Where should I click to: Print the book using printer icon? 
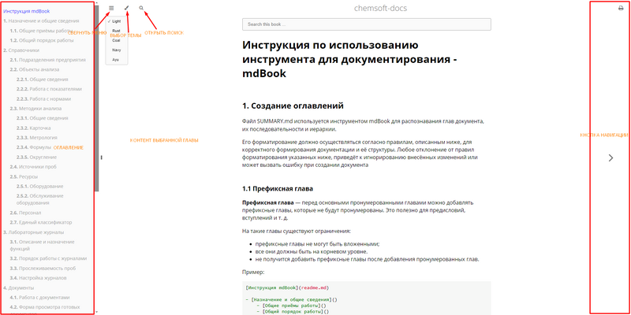point(621,8)
